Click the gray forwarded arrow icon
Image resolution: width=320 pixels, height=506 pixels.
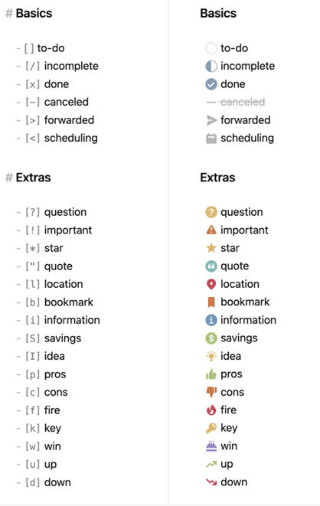point(211,120)
